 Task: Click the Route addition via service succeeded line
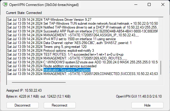point(52,66)
